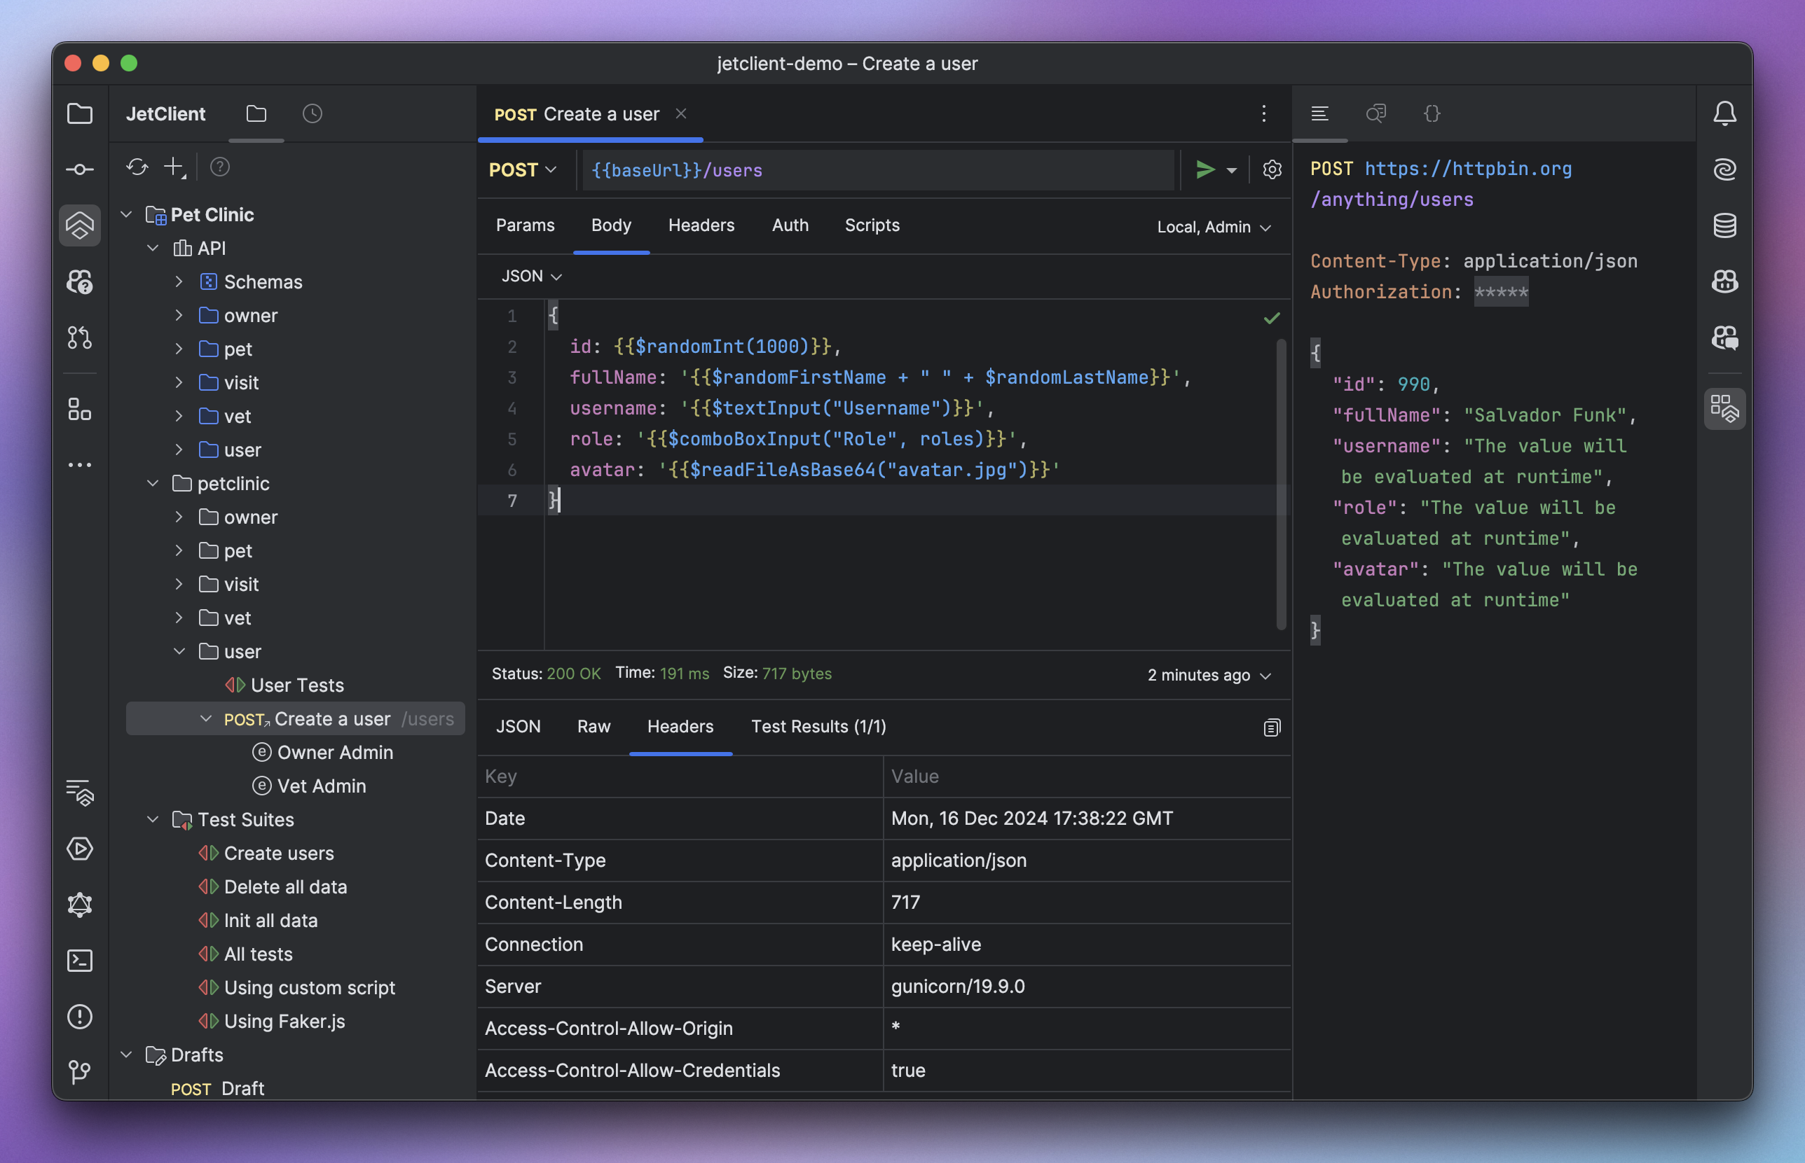Open the POST Draft request

click(218, 1089)
